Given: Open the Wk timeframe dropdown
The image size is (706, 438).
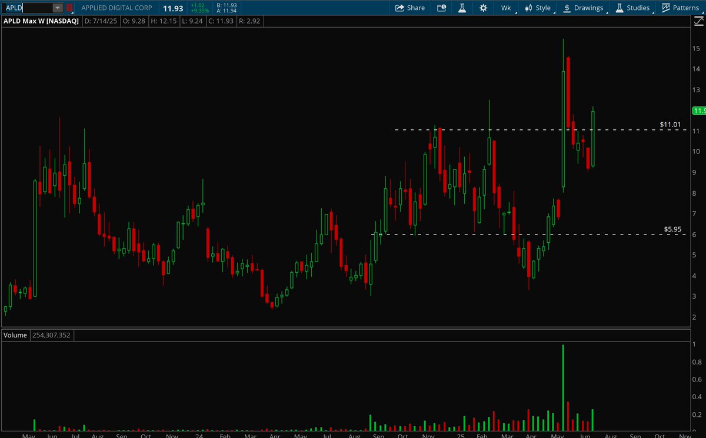Looking at the screenshot, I should 506,8.
